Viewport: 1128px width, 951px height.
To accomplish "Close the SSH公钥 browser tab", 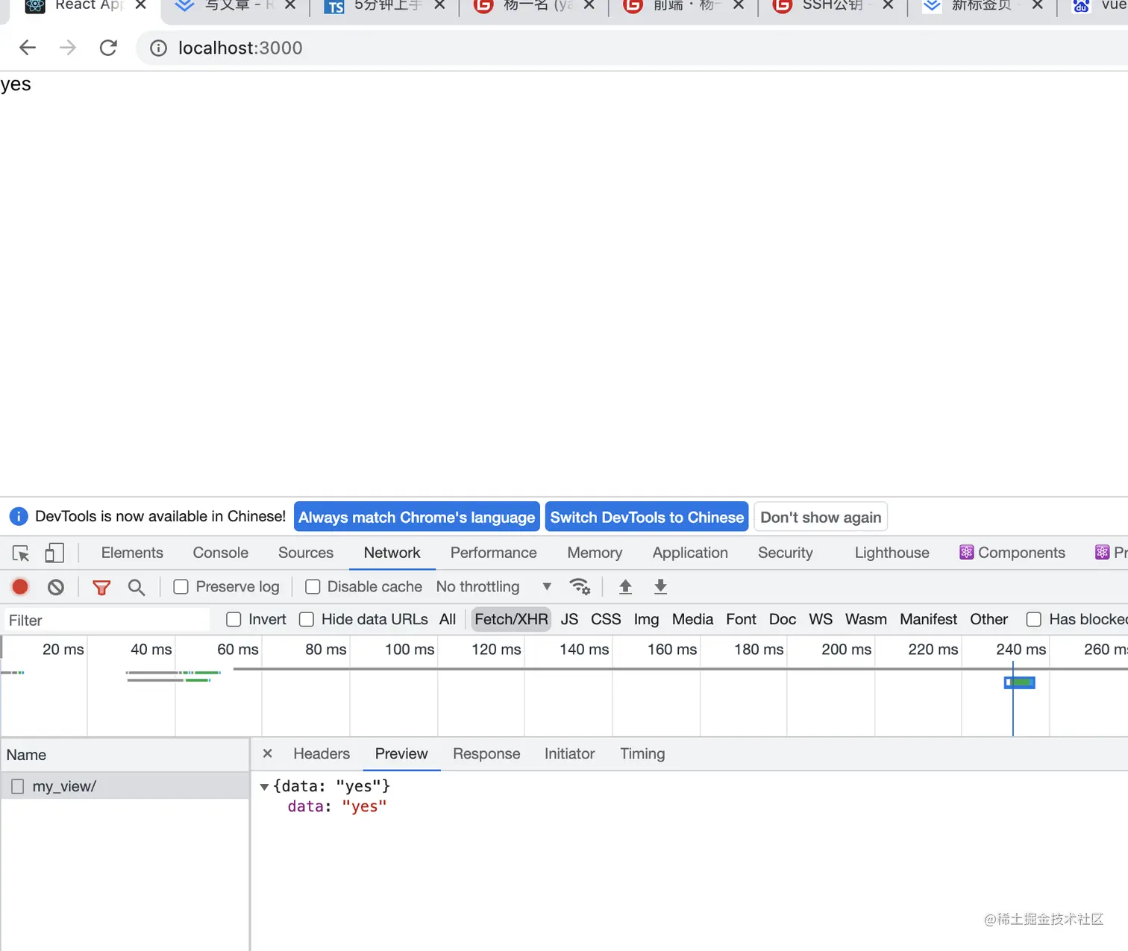I will tap(888, 4).
